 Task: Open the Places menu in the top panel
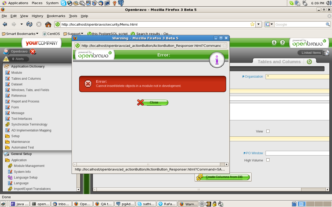[37, 3]
